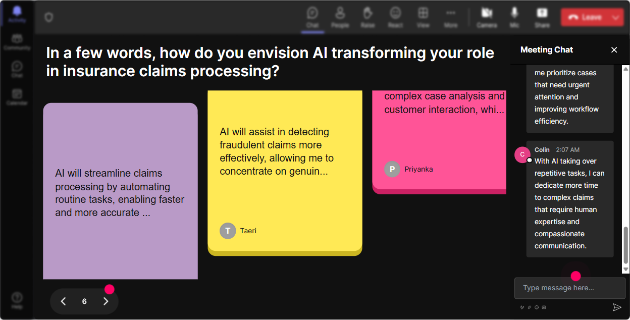Click the page number 6 indicator
The image size is (630, 320).
[x=84, y=301]
